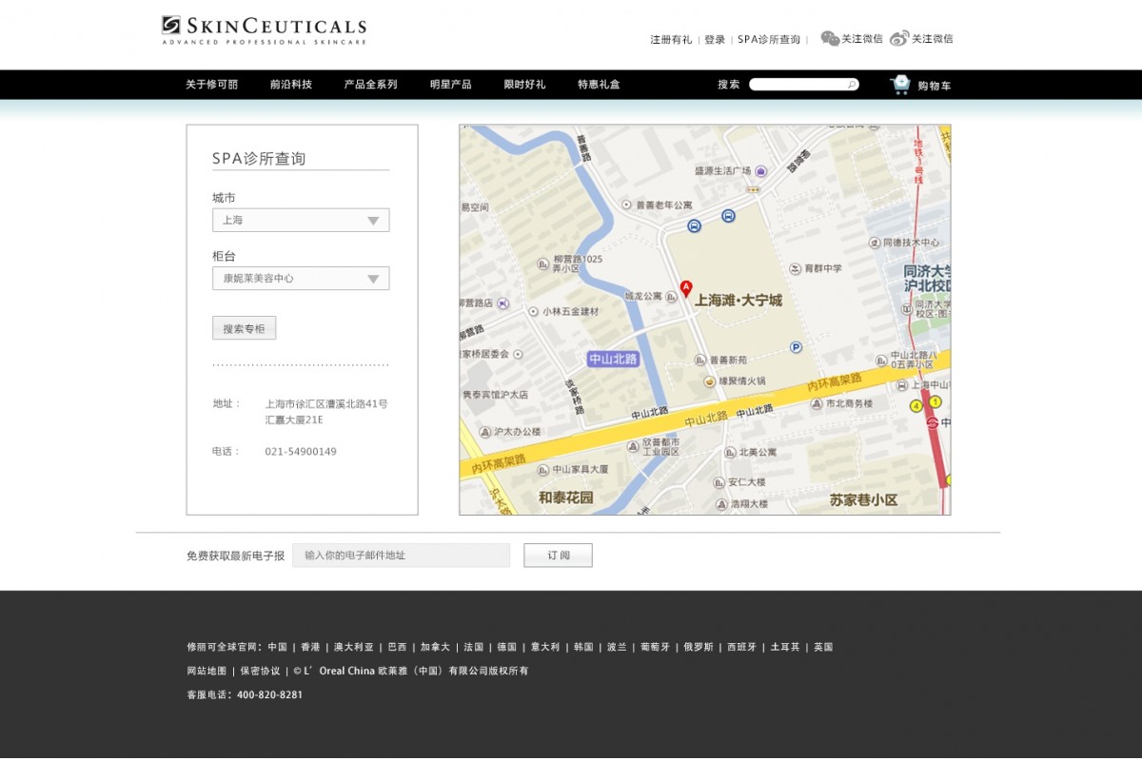Click 关注微信 text next to WeChat icon
Screen dimensions: 1142x761
click(862, 39)
